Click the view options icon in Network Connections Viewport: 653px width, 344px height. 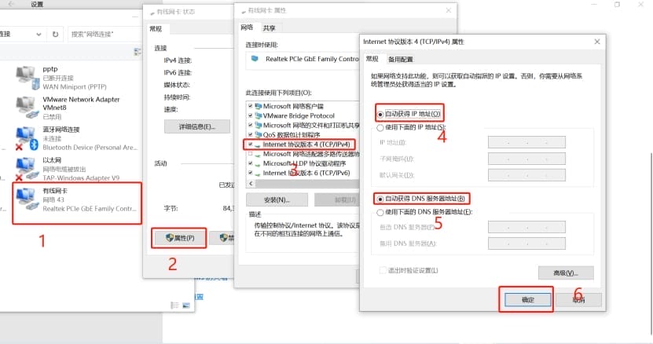coord(138,52)
